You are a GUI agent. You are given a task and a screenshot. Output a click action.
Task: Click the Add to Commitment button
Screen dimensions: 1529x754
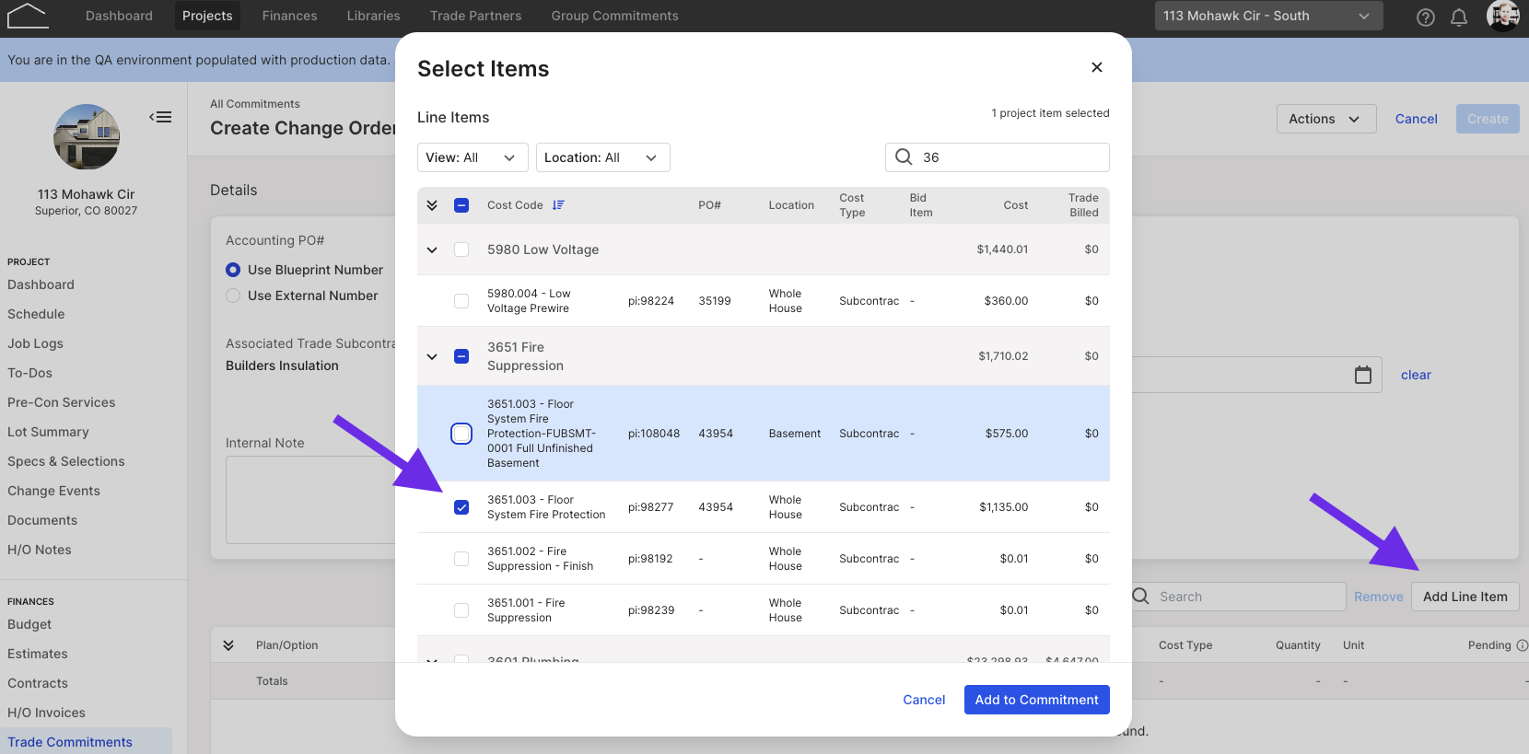point(1037,700)
